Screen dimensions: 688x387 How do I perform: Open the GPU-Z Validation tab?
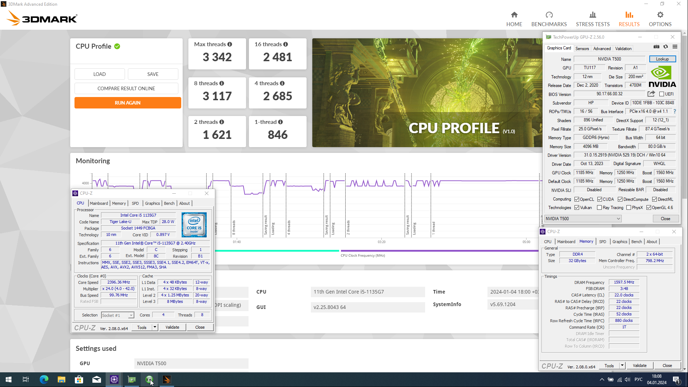623,49
